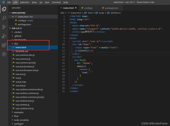This screenshot has width=170, height=126.
Task: Click the div#demo symbol icon in breadcrumb
Action: 108,13
